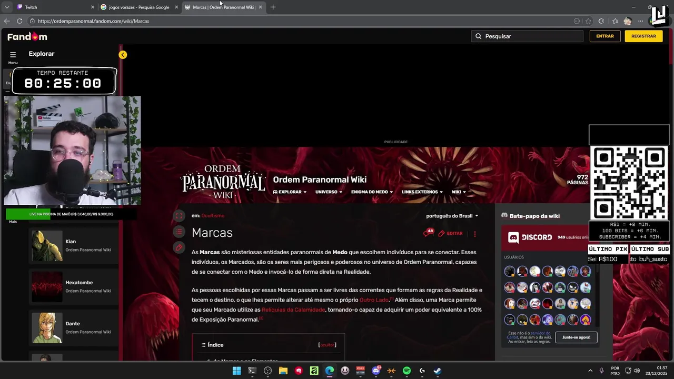Click the microphone tray icon
Image resolution: width=674 pixels, height=379 pixels.
click(x=602, y=371)
